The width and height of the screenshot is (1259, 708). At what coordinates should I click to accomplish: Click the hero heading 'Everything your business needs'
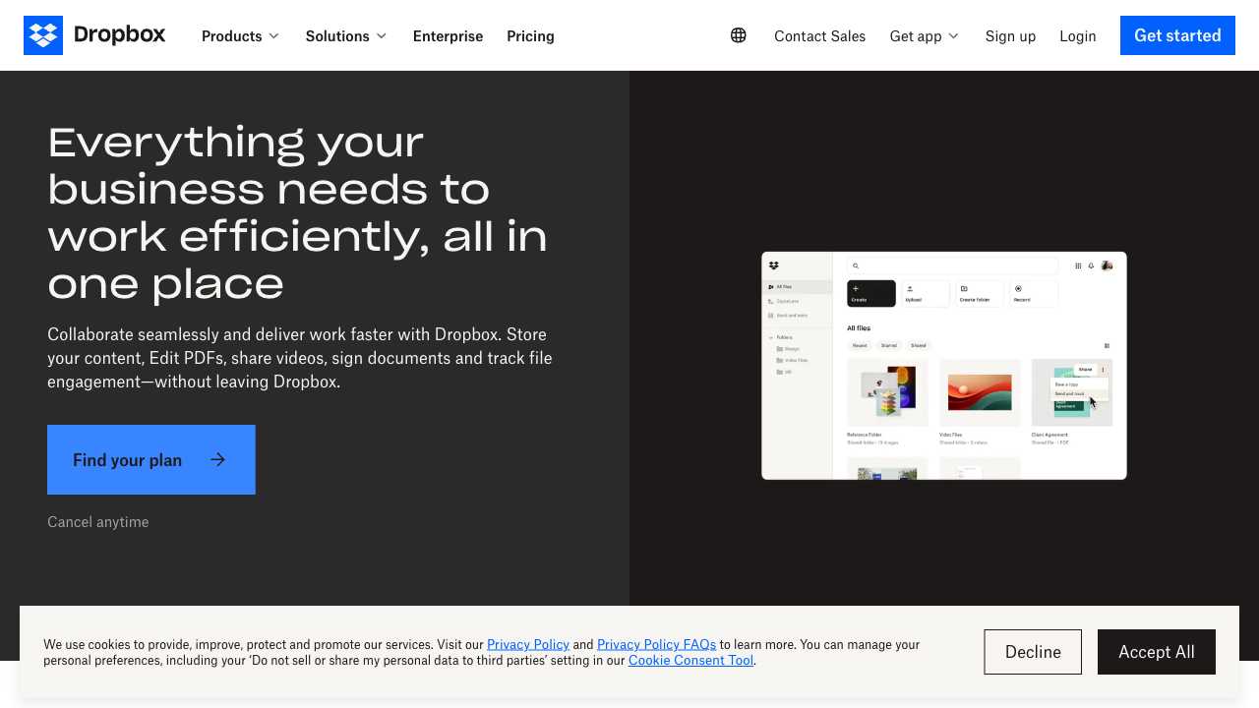[297, 212]
